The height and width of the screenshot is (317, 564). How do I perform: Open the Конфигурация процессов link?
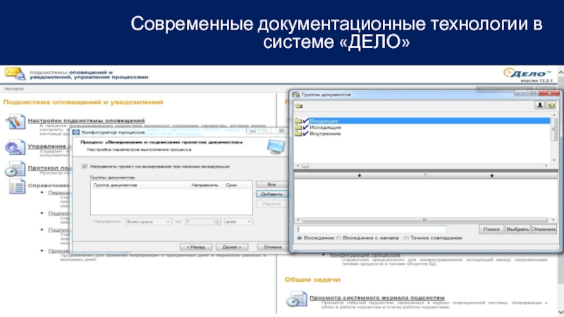coord(365,255)
